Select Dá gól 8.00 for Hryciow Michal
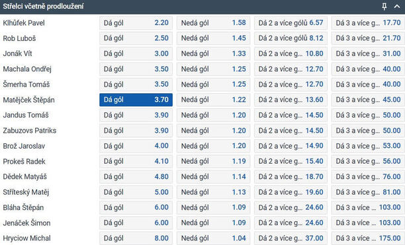This screenshot has height=245, width=405. 136,238
